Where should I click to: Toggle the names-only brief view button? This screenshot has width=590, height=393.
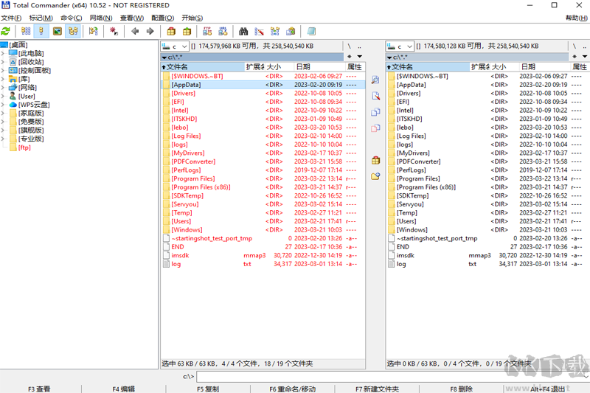[26, 31]
